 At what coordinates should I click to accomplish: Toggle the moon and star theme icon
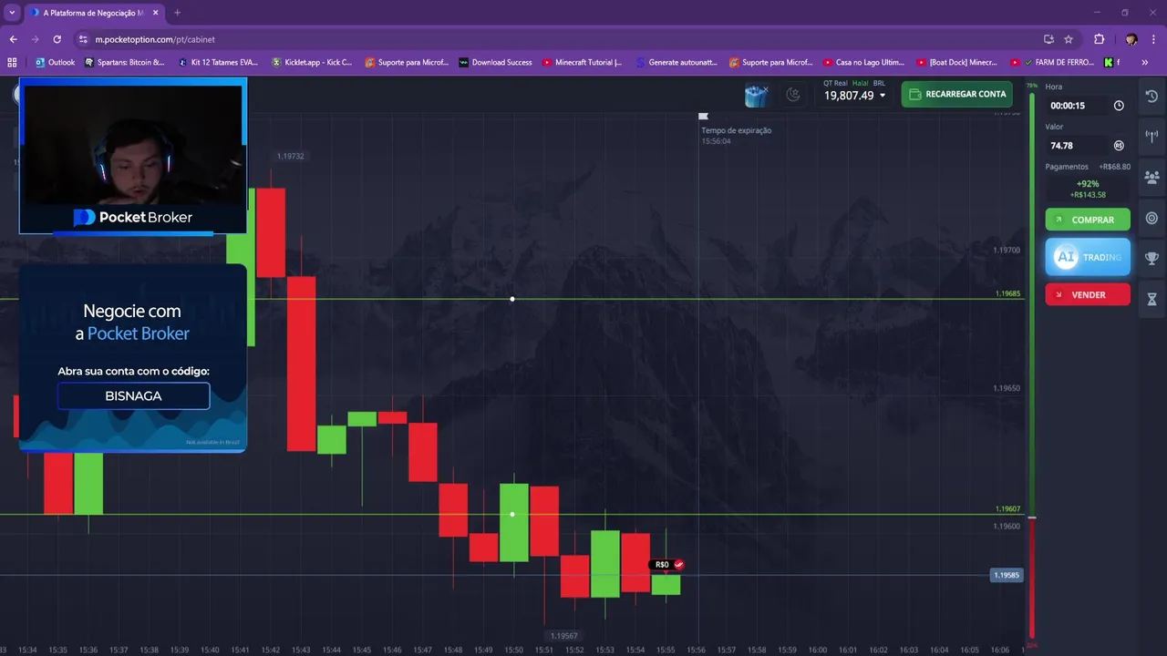point(793,94)
